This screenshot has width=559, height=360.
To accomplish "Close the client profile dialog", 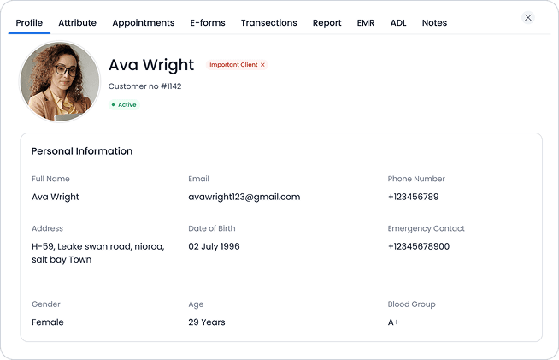I will pos(528,17).
